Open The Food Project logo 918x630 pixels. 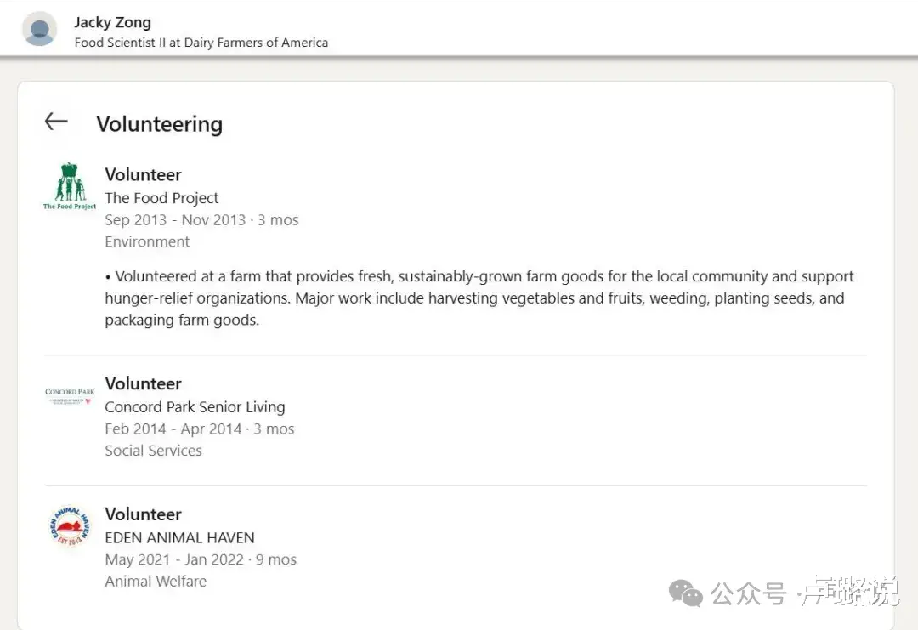[x=70, y=186]
